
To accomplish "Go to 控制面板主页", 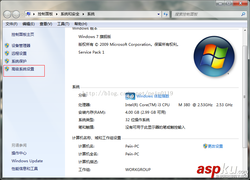I will click(22, 35).
